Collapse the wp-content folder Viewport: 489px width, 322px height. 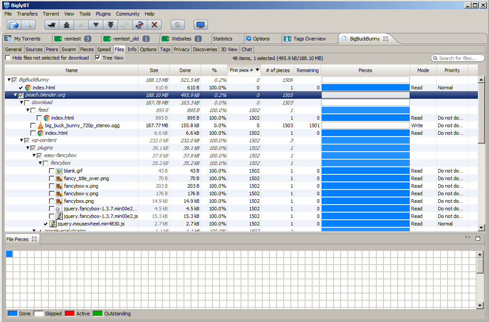coord(21,141)
